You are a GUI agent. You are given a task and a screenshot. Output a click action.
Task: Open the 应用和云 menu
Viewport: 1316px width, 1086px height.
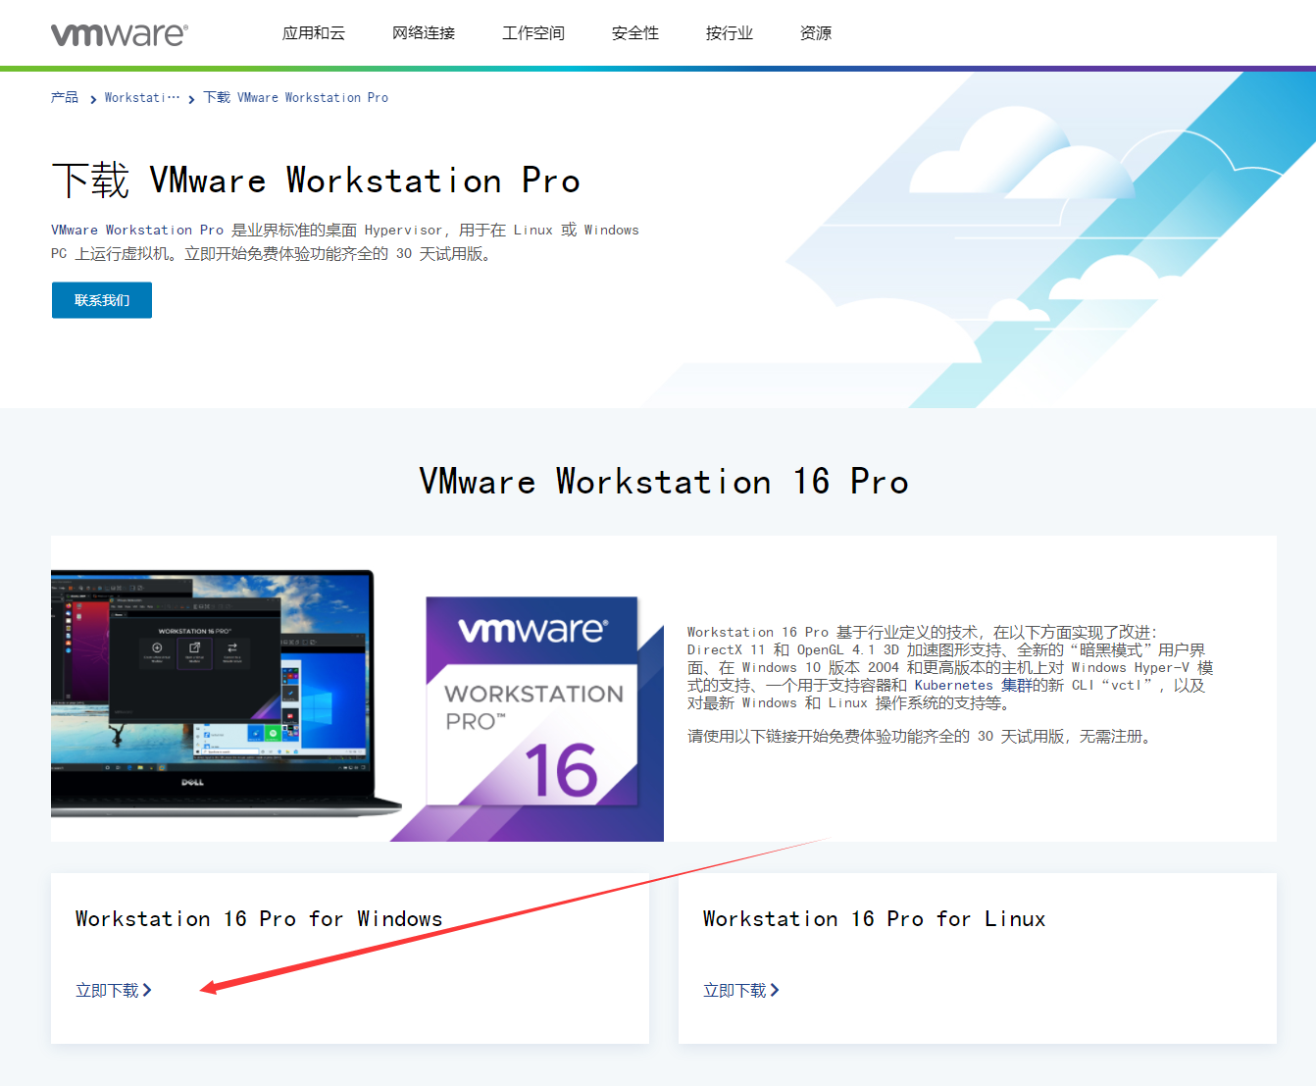point(314,33)
